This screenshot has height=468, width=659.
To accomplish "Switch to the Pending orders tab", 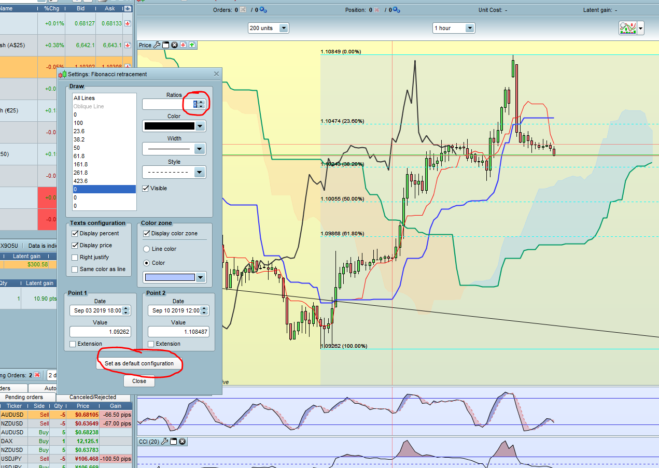I will point(24,397).
